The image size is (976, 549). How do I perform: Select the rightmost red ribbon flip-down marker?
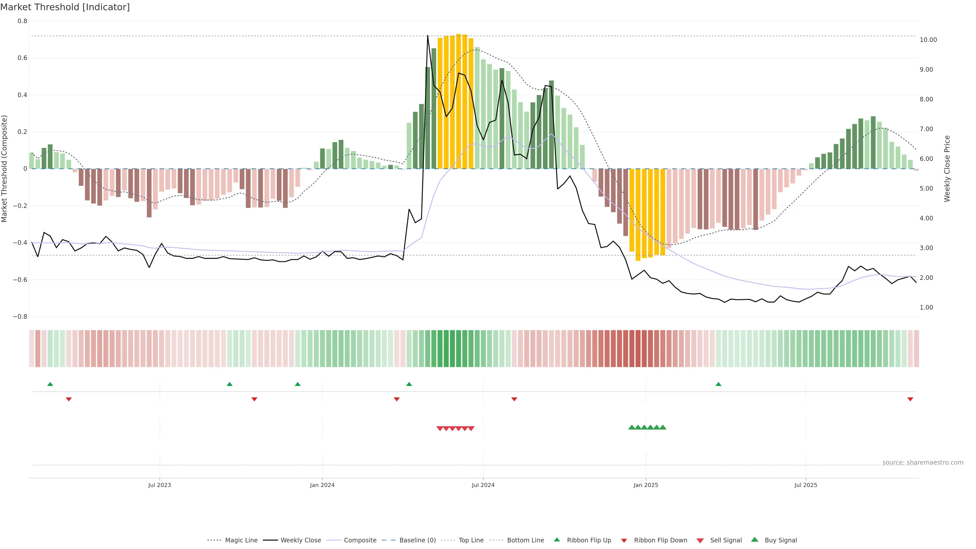click(x=910, y=399)
